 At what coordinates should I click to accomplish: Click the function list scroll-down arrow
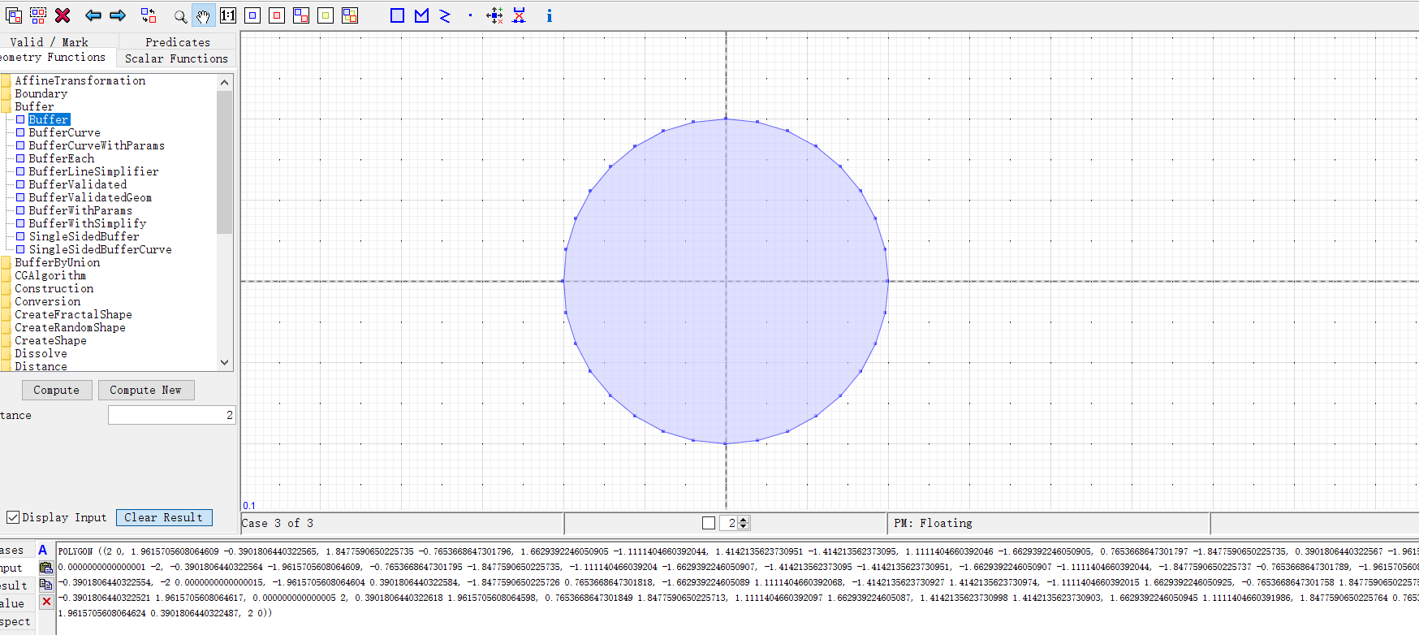pyautogui.click(x=225, y=362)
